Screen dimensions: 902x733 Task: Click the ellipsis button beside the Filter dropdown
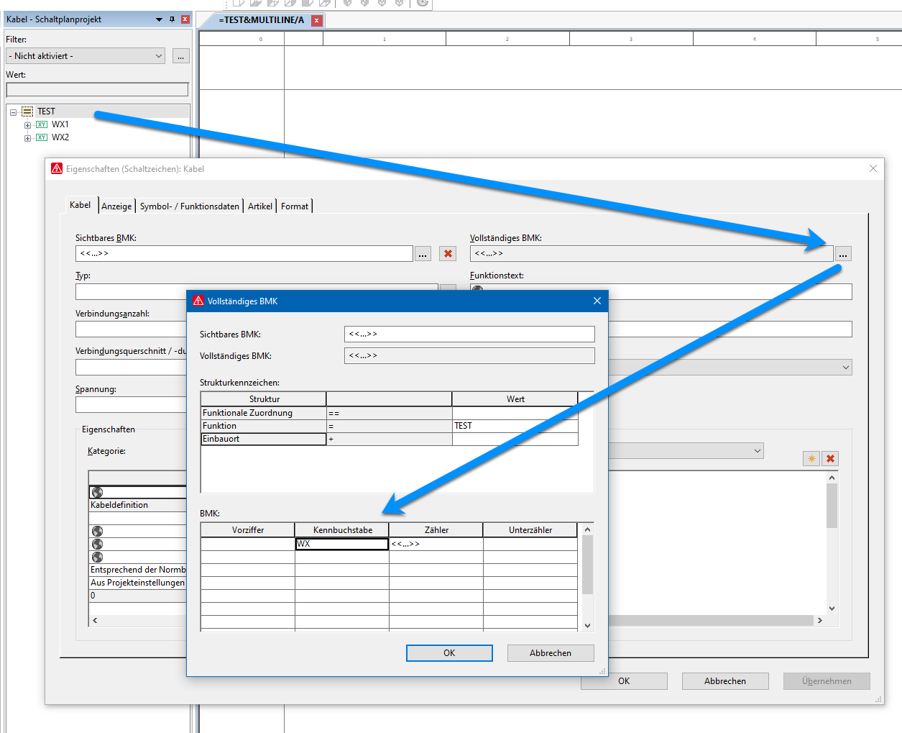[181, 56]
